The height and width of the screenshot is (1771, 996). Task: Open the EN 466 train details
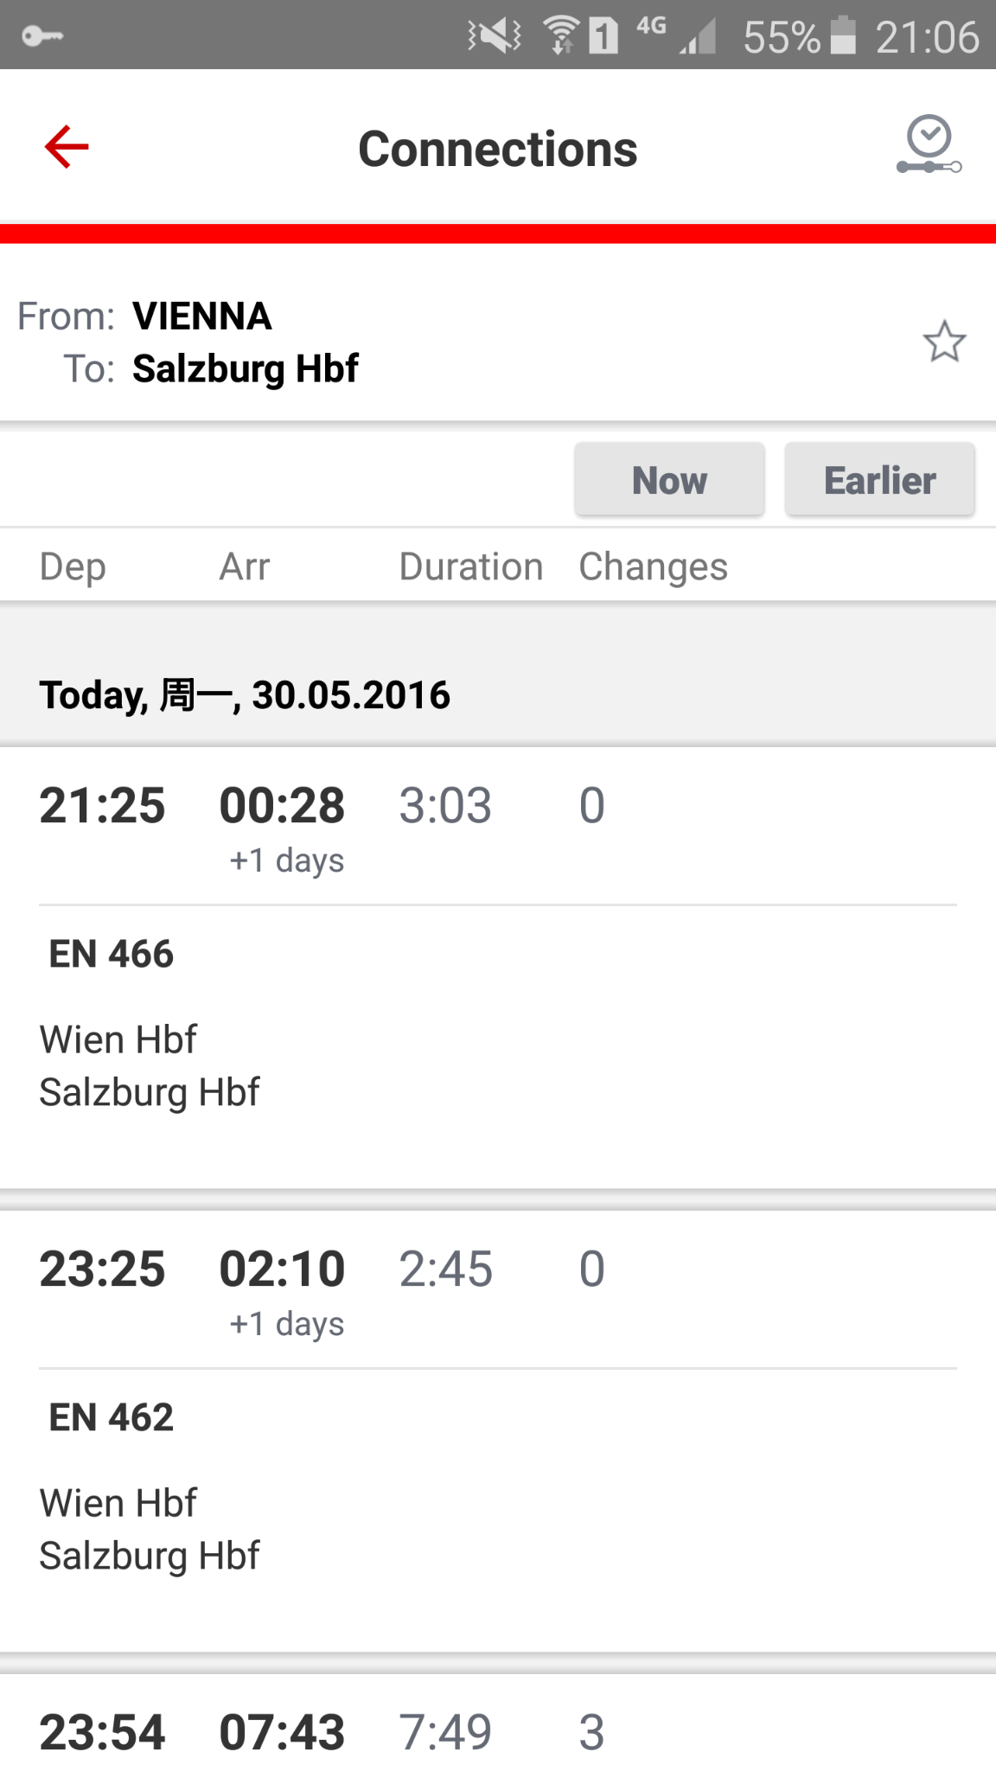point(112,955)
